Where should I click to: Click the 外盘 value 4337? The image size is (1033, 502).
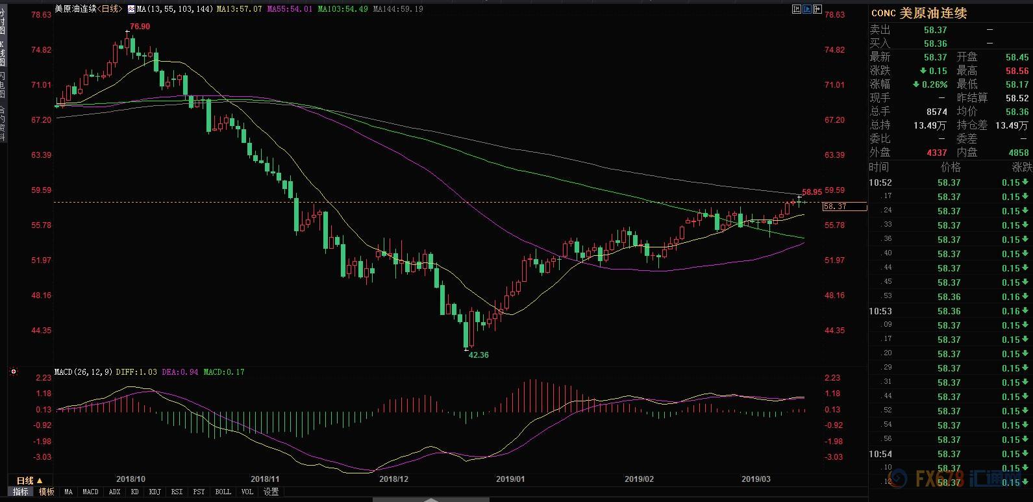[937, 153]
